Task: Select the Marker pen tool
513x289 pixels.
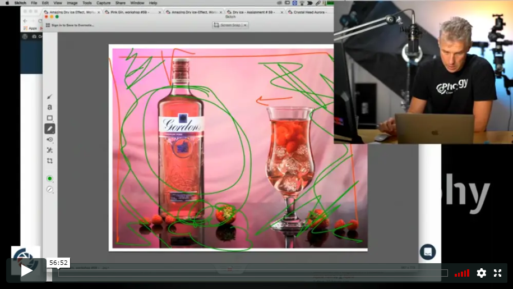Action: click(x=50, y=129)
